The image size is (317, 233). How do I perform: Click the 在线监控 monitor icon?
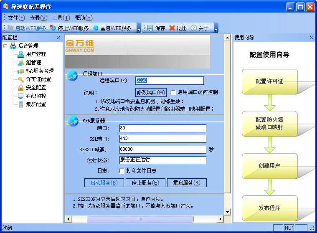tap(20, 96)
